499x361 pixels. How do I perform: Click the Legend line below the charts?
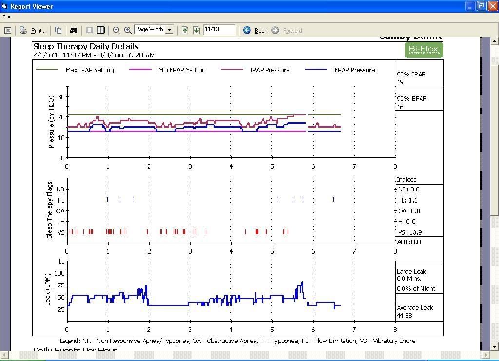point(237,341)
